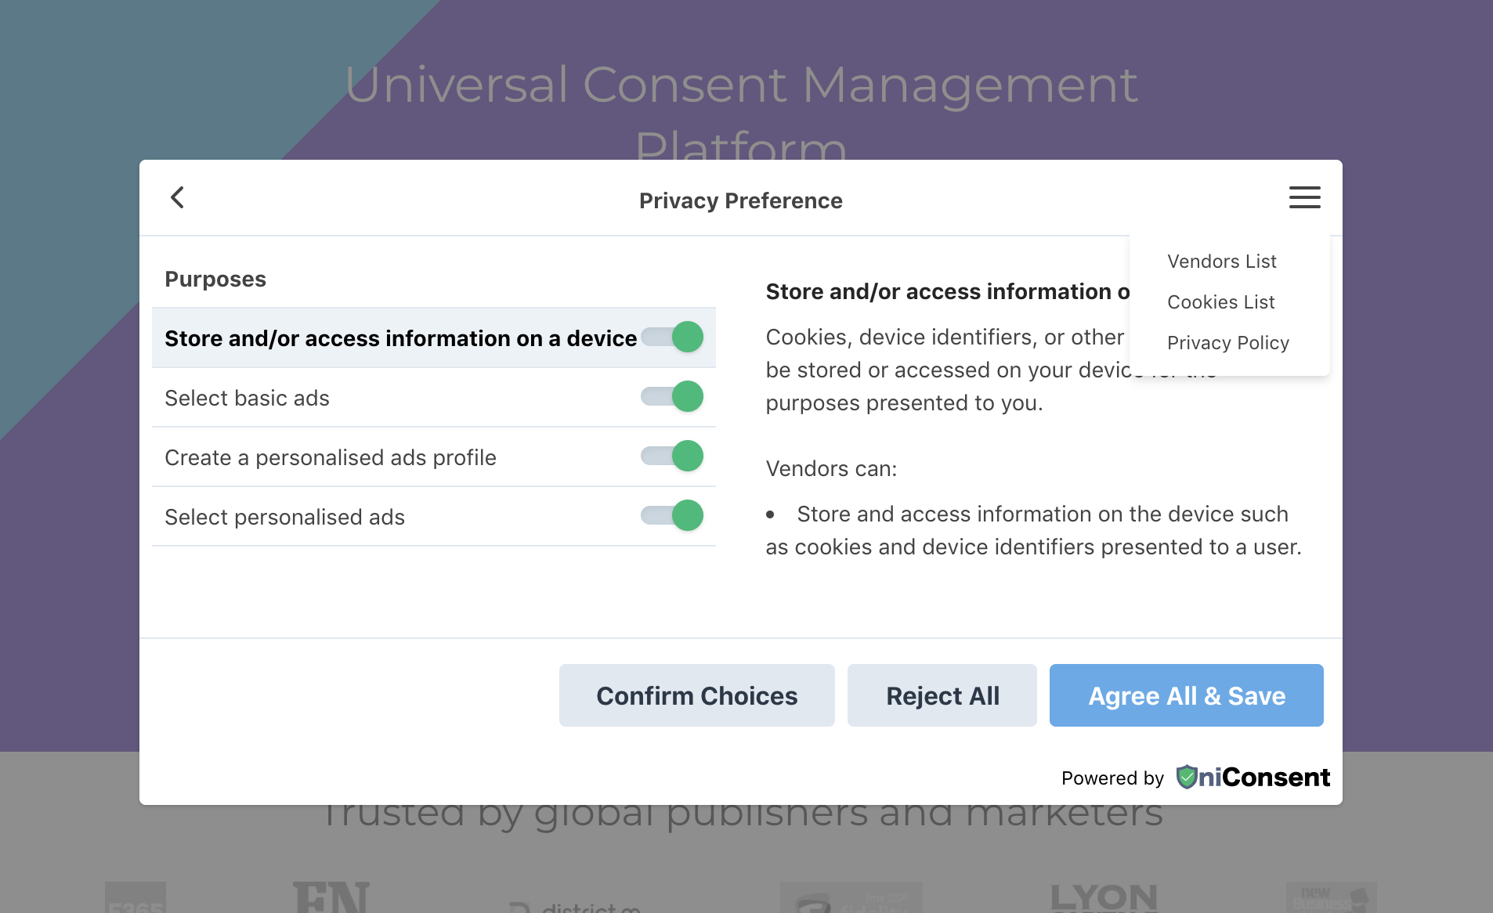Toggle the hamburger menu icon
The height and width of the screenshot is (913, 1493).
tap(1304, 197)
